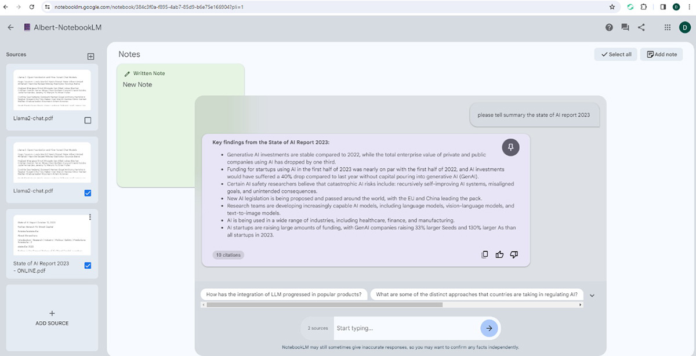Open ADD SOURCE card
The image size is (696, 356).
click(x=52, y=318)
